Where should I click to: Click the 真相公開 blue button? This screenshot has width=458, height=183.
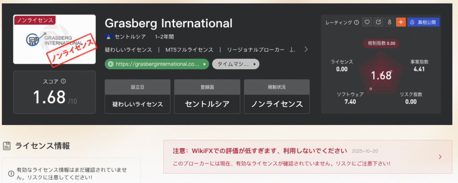[423, 22]
